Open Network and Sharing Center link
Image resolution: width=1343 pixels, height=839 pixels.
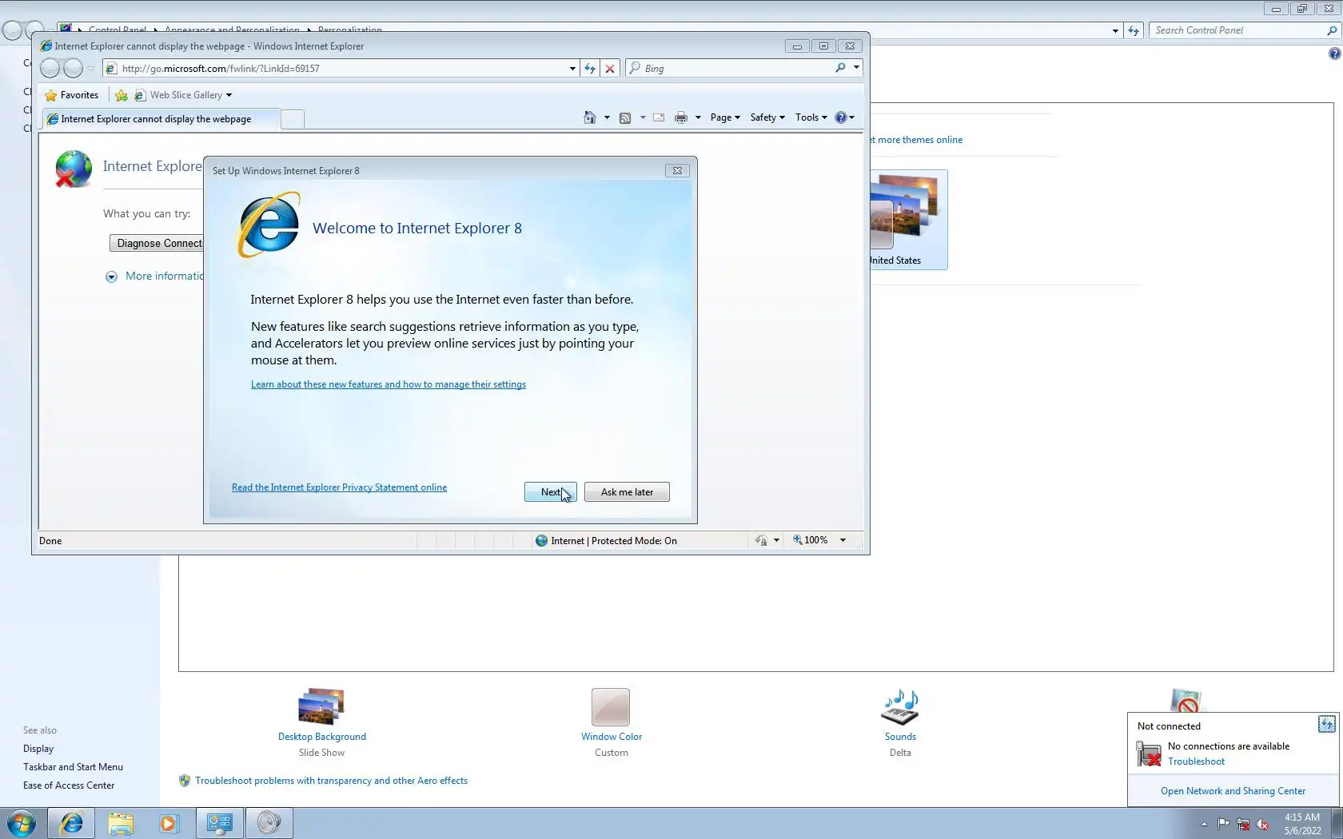[1233, 791]
